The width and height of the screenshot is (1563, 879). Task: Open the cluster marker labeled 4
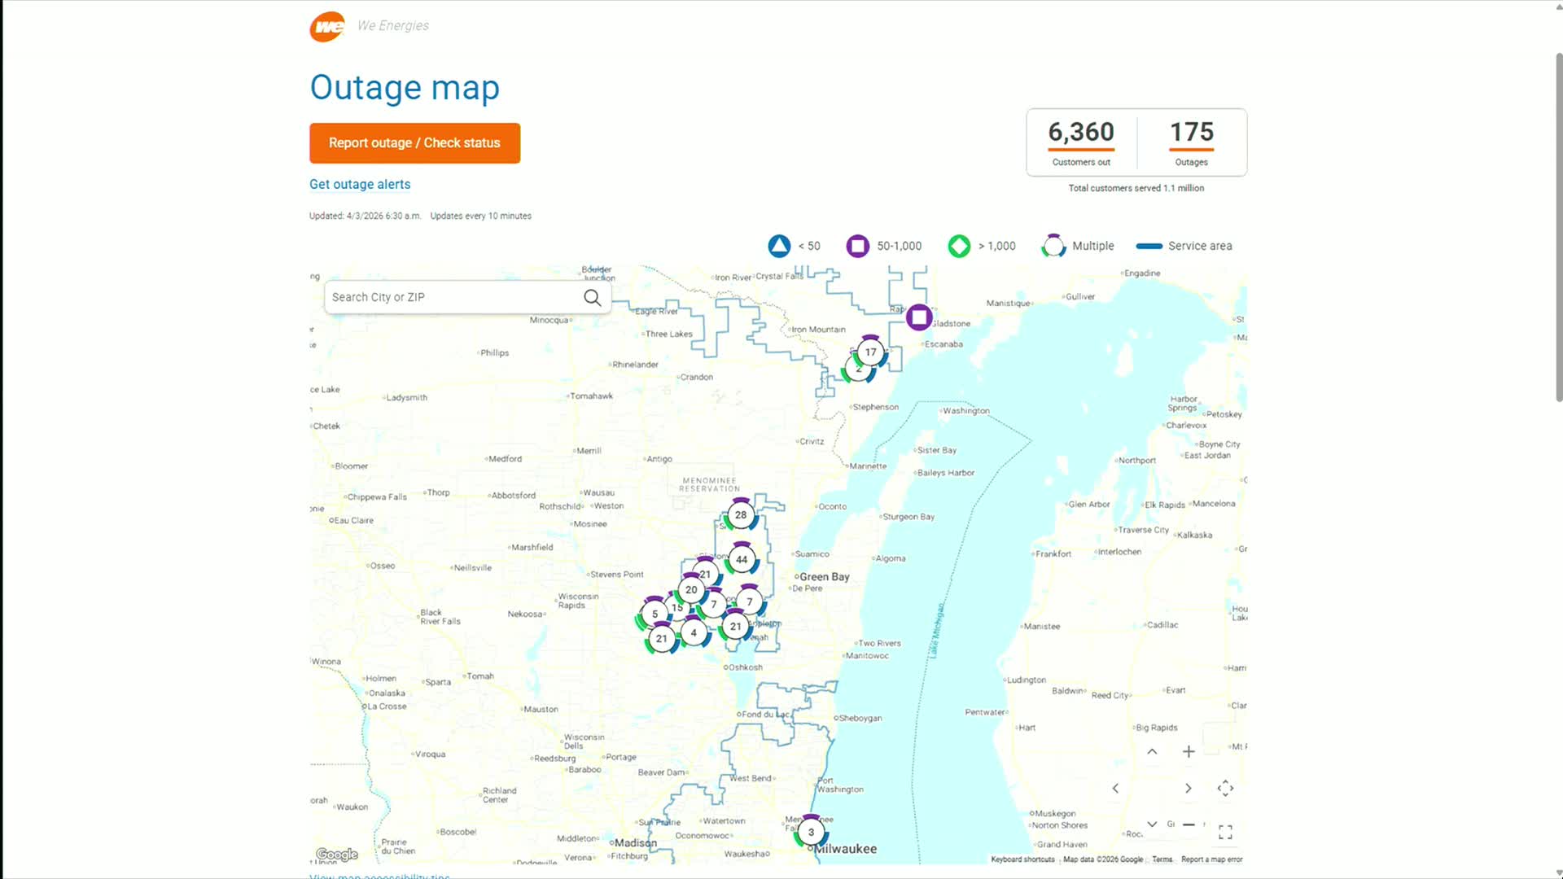(x=694, y=632)
